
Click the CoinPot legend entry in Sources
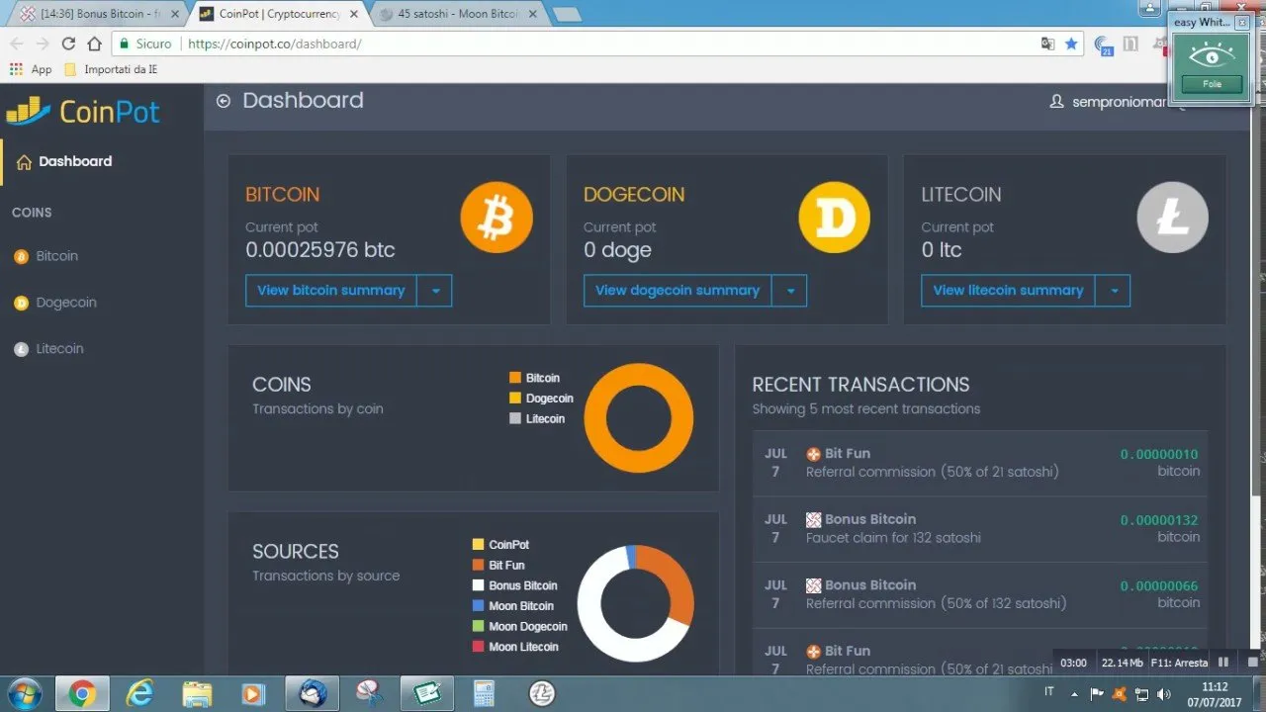tap(500, 545)
